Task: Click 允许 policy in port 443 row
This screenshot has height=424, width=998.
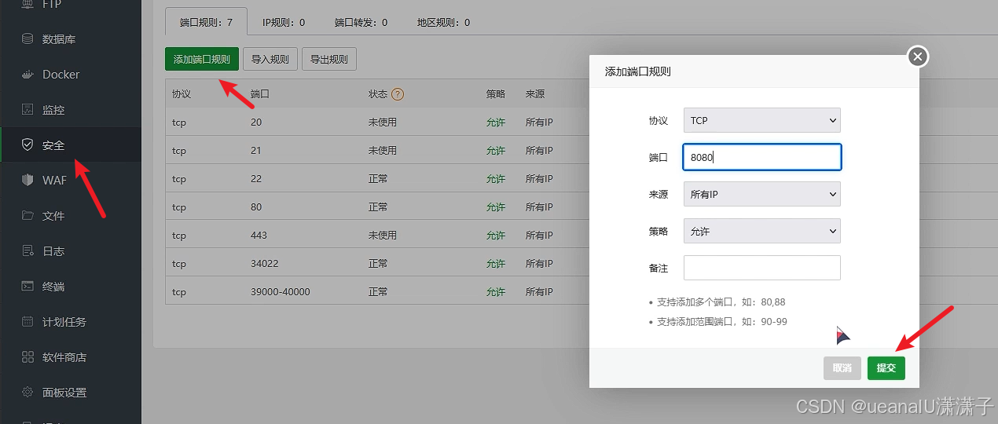Action: [x=496, y=236]
